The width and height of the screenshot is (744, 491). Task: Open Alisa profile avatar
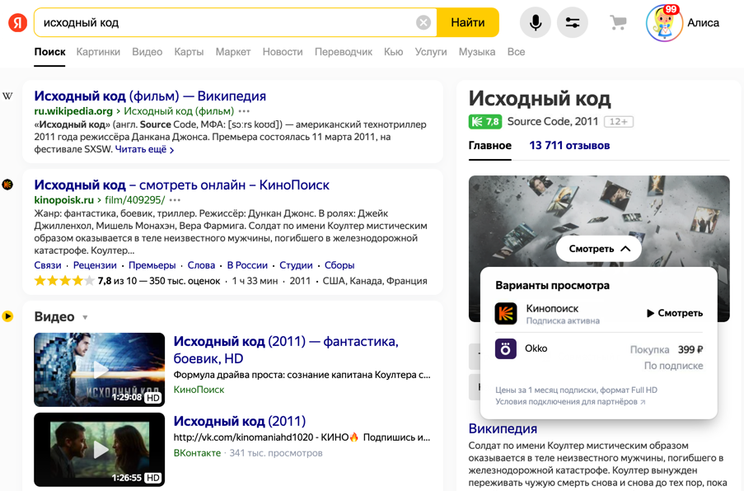[x=664, y=23]
